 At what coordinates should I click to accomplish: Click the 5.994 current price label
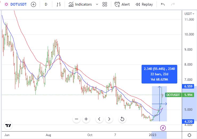[188, 95]
